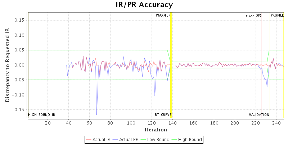The width and height of the screenshot is (288, 144).
Task: Click the HIGH_BOUND_IR marker label
Action: 42,115
